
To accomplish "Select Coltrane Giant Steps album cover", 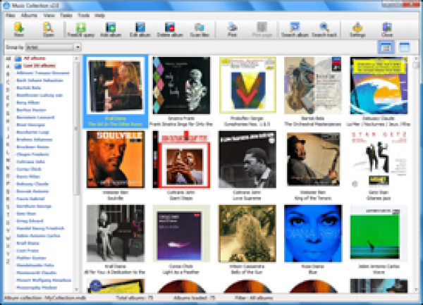I will (x=181, y=159).
